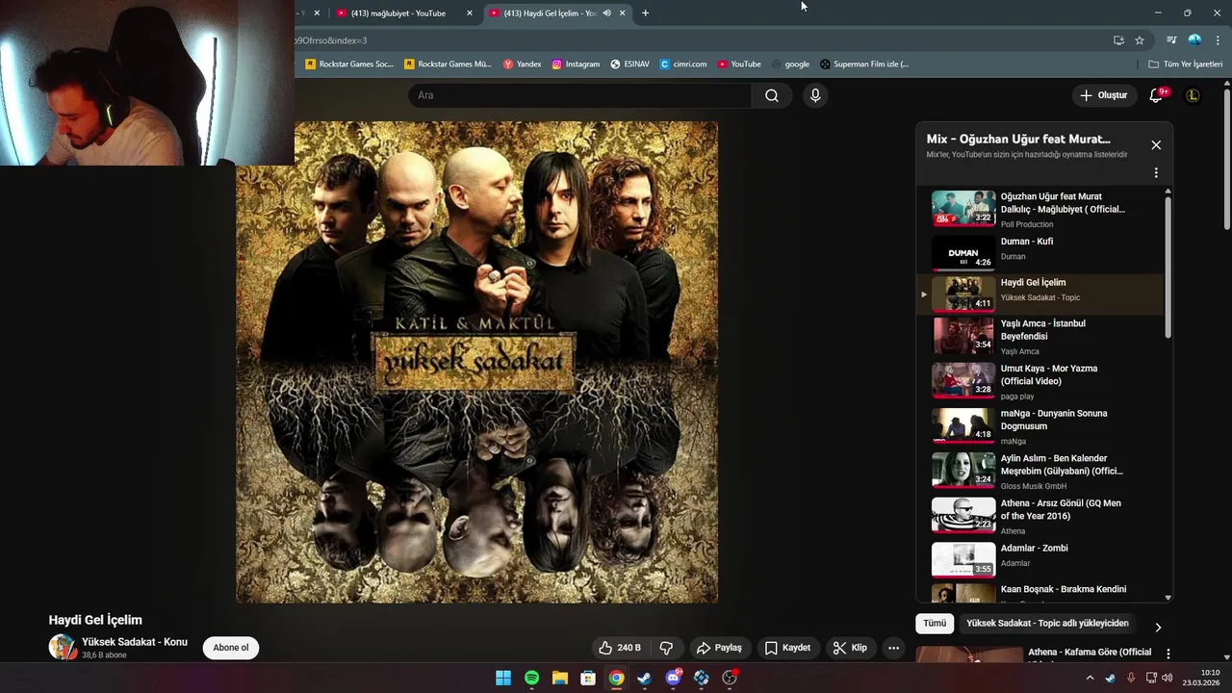The height and width of the screenshot is (693, 1232).
Task: Close the Mix playlist panel
Action: click(x=1156, y=145)
